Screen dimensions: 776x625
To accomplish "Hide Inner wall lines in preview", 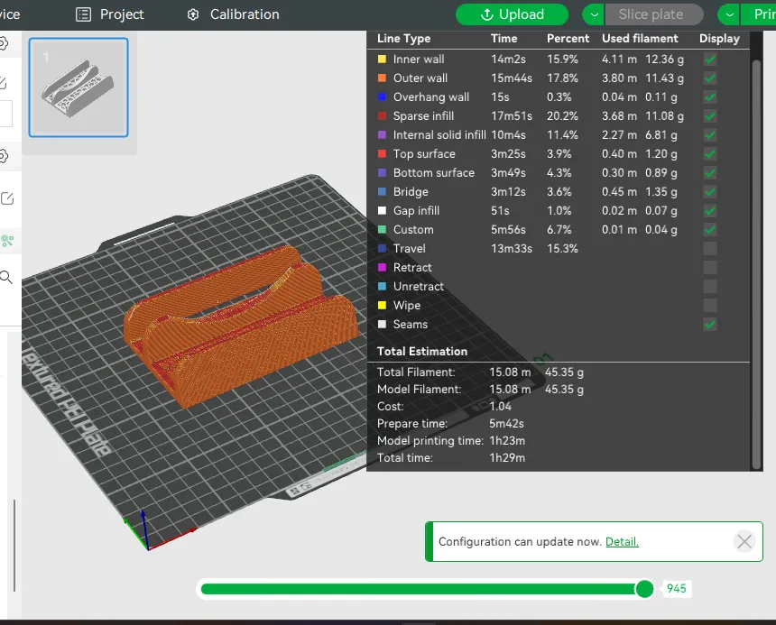I will click(x=710, y=60).
